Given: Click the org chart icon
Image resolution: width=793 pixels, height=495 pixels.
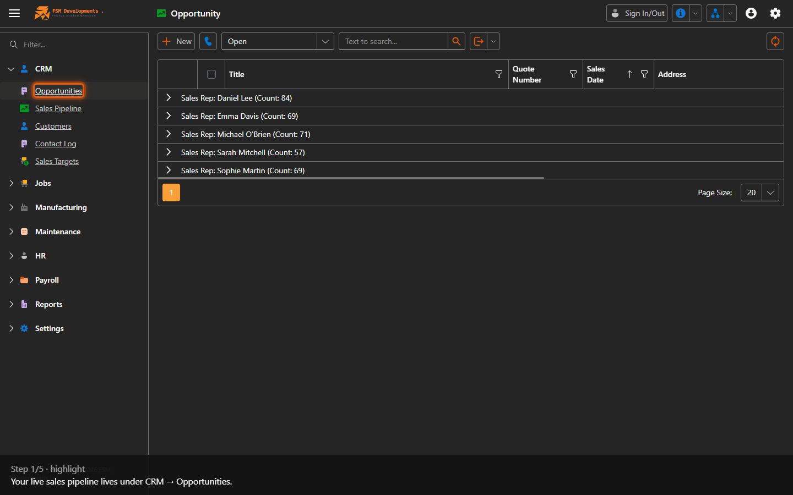Looking at the screenshot, I should (x=715, y=13).
